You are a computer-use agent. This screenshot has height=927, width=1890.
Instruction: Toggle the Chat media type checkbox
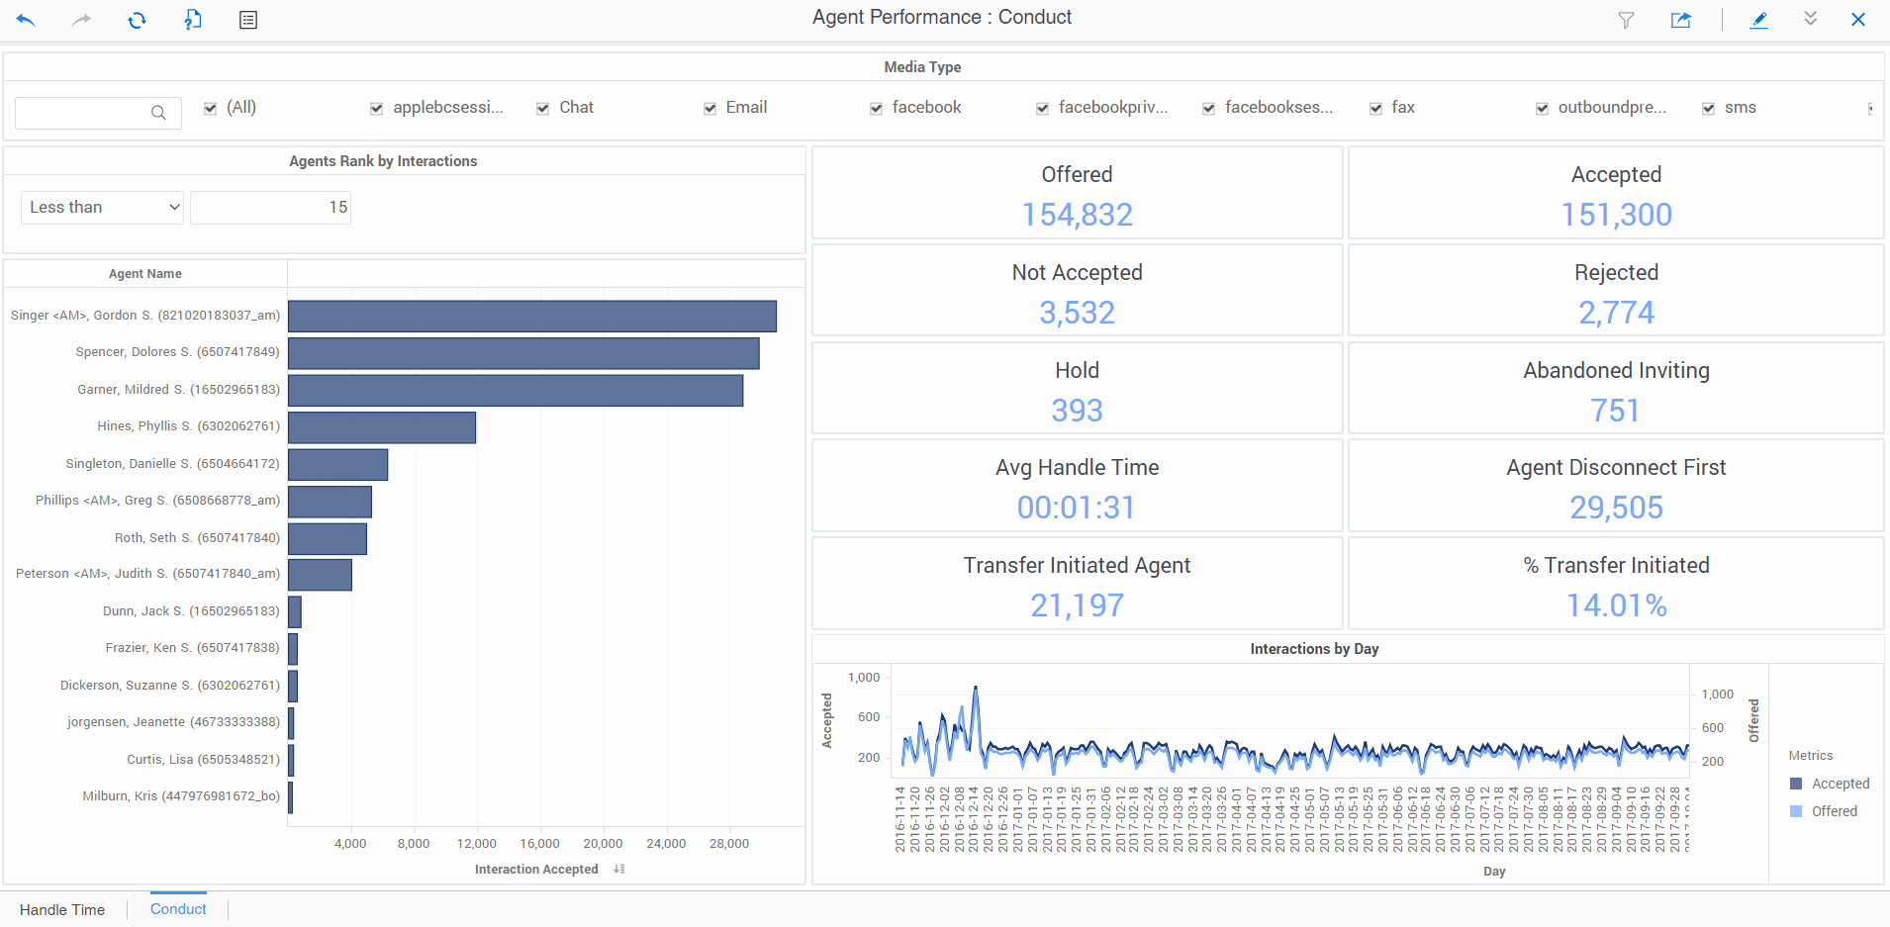pos(543,108)
